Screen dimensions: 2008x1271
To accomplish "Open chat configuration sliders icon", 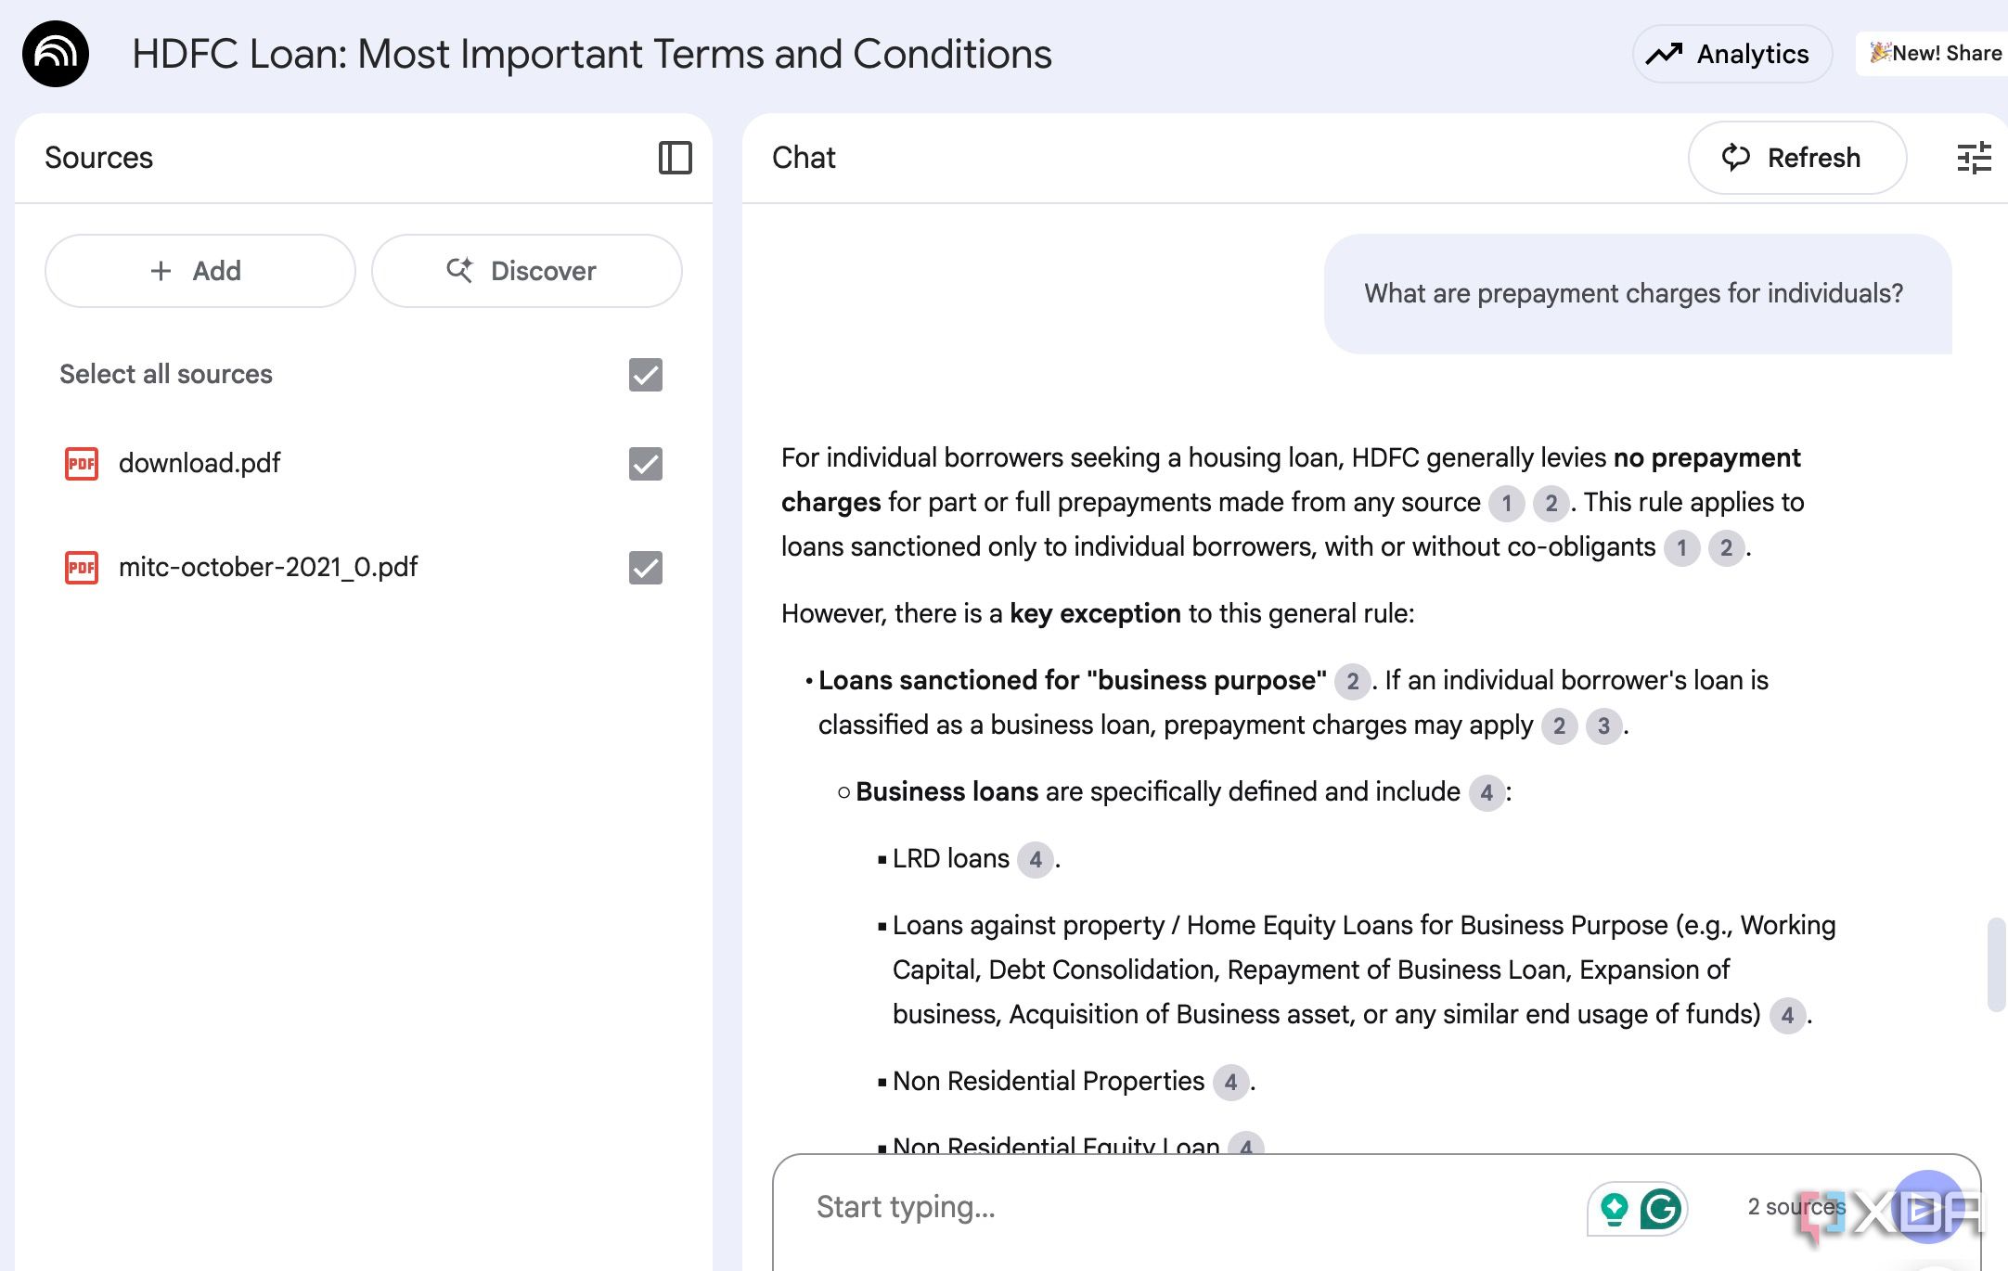I will pos(1974,158).
